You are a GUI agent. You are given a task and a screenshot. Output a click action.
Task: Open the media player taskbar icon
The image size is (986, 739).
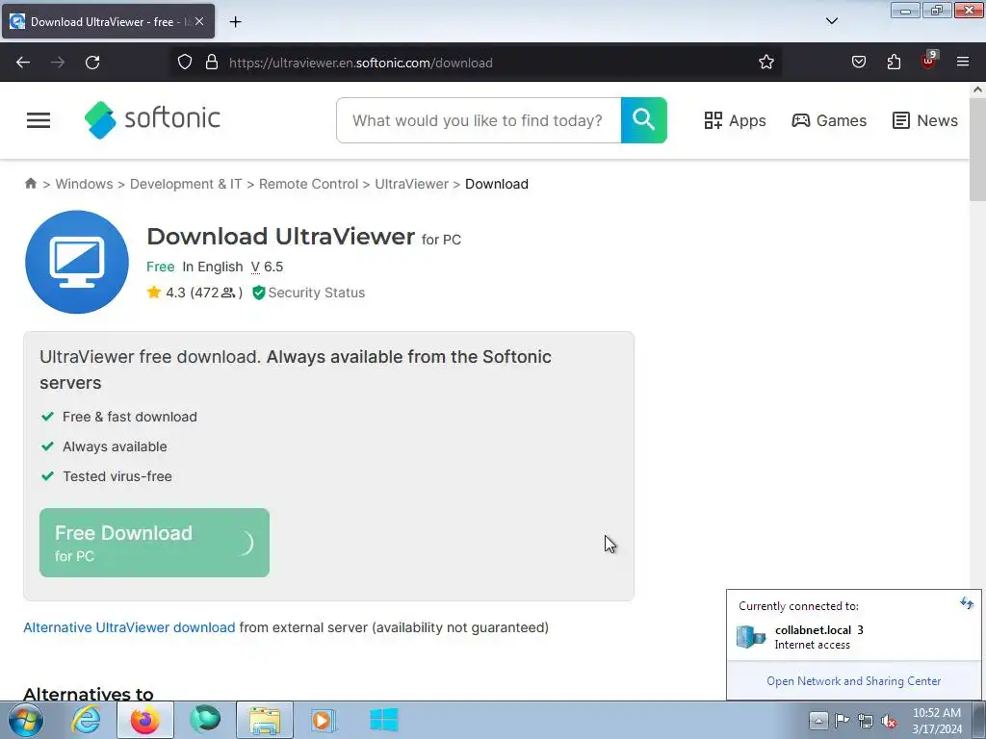[324, 720]
